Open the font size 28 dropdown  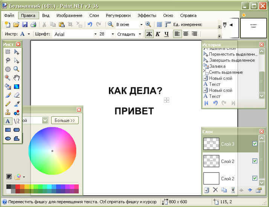pos(113,34)
